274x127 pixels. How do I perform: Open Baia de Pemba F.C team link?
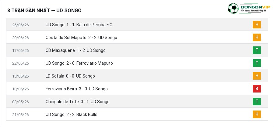pyautogui.click(x=94, y=25)
